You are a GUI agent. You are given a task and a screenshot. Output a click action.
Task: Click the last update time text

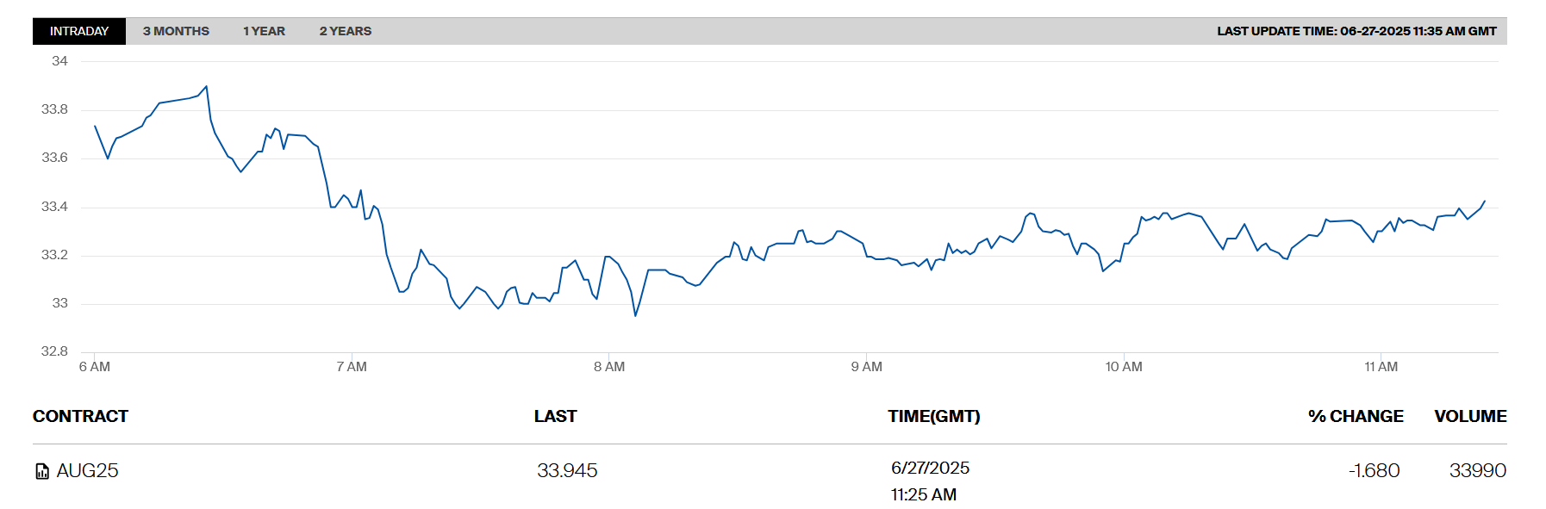tap(1356, 31)
